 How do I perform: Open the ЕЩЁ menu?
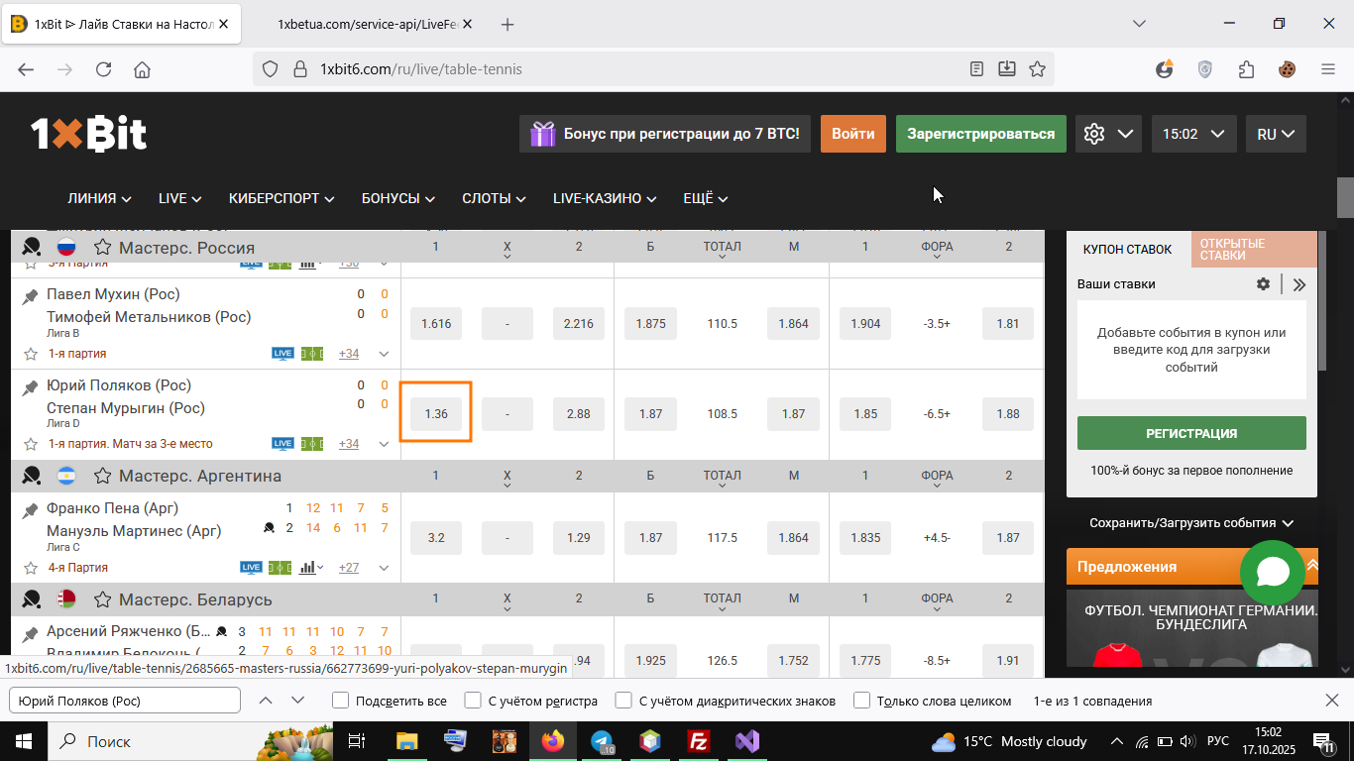[x=706, y=198]
